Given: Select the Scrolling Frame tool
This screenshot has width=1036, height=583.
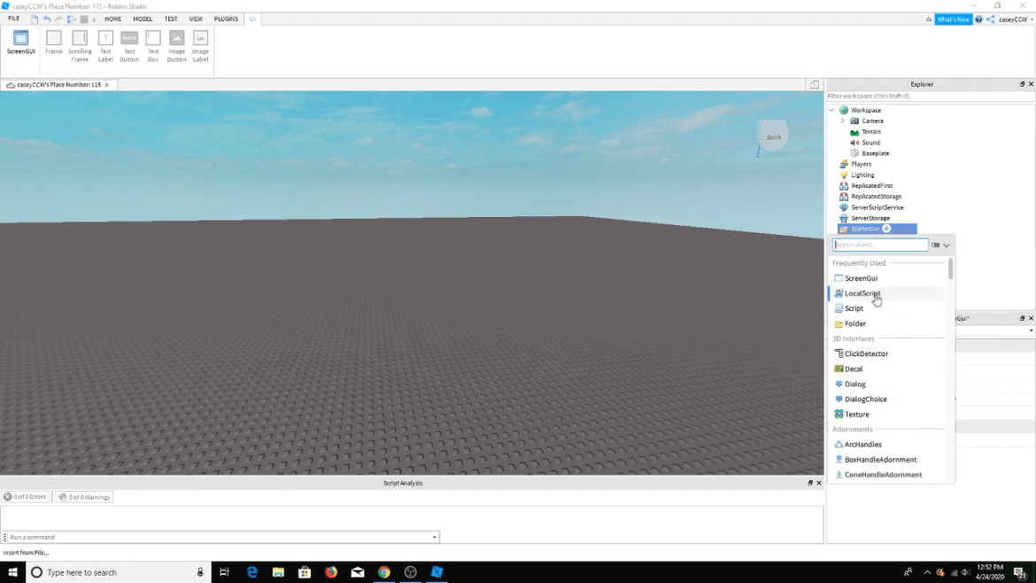Looking at the screenshot, I should click(80, 39).
